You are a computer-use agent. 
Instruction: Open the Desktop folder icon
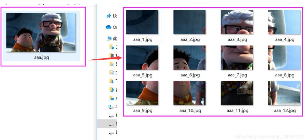click(x=111, y=98)
